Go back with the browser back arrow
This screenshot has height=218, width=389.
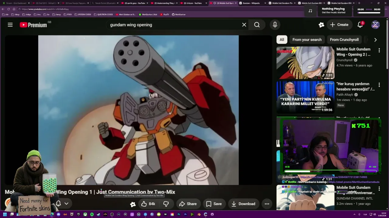4,9
